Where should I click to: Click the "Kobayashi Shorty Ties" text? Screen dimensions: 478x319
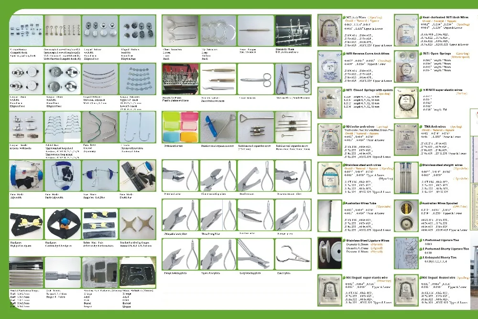(441, 257)
